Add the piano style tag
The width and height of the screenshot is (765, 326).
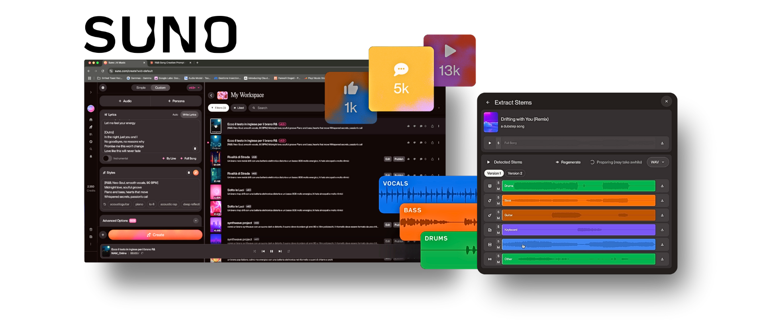139,204
